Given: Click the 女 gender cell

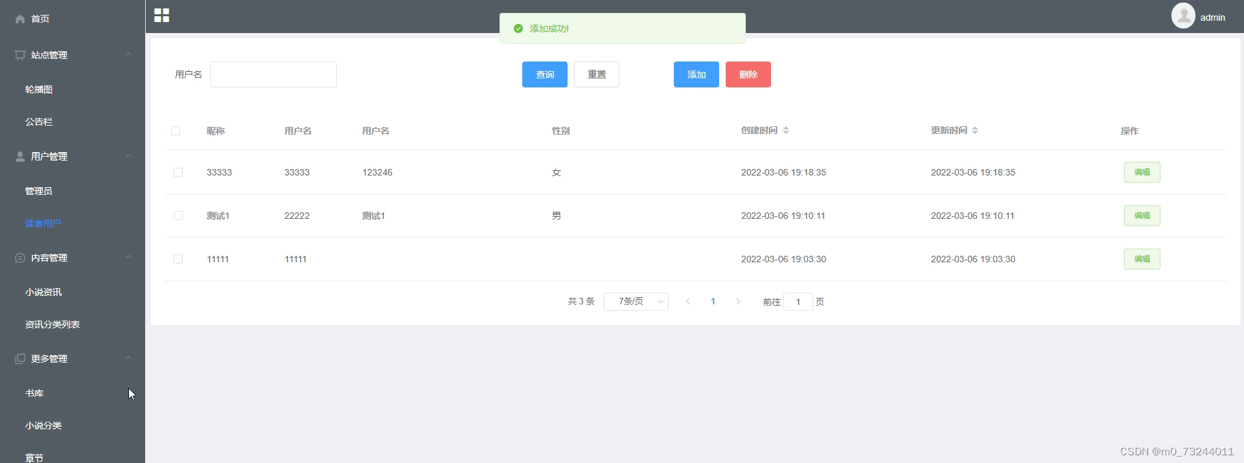Looking at the screenshot, I should pos(557,172).
